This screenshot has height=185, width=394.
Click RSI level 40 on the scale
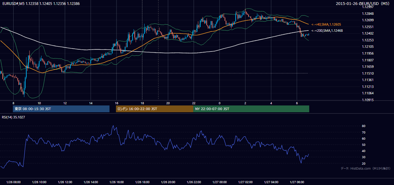coord(364,151)
